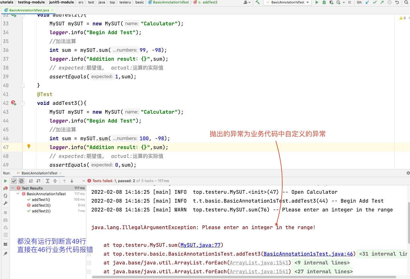Click the Build project hammer icon
This screenshot has height=279, width=410.
pyautogui.click(x=257, y=2)
